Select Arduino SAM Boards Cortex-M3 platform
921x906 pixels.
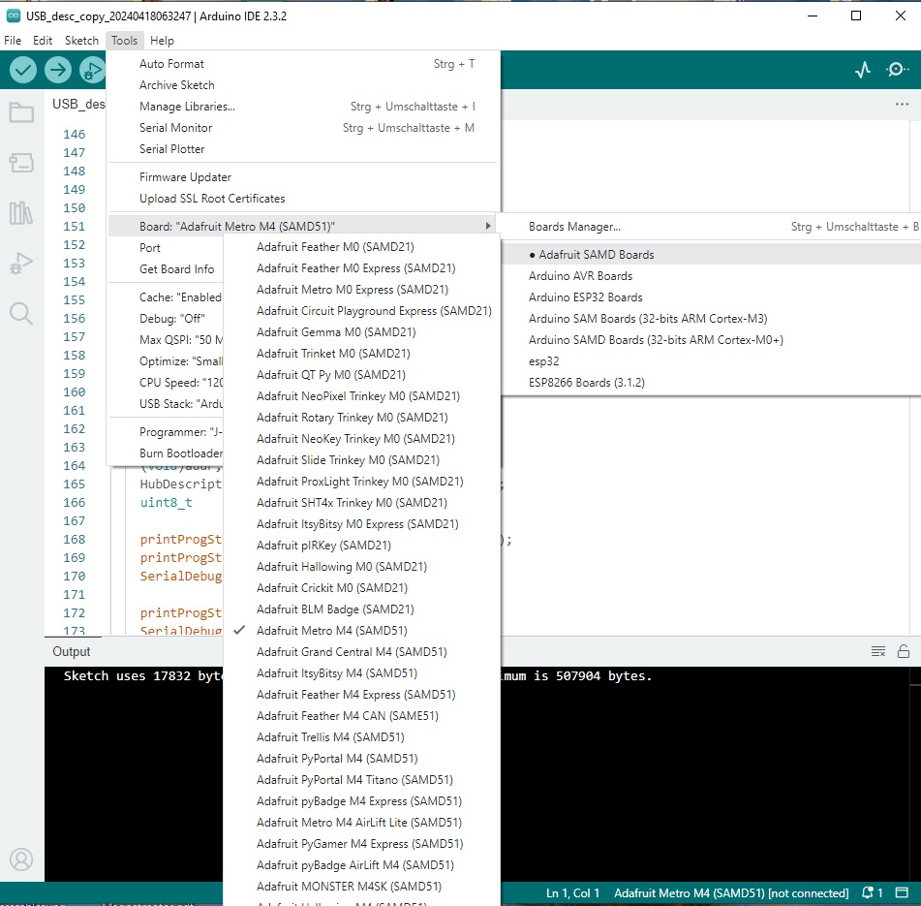(712, 319)
